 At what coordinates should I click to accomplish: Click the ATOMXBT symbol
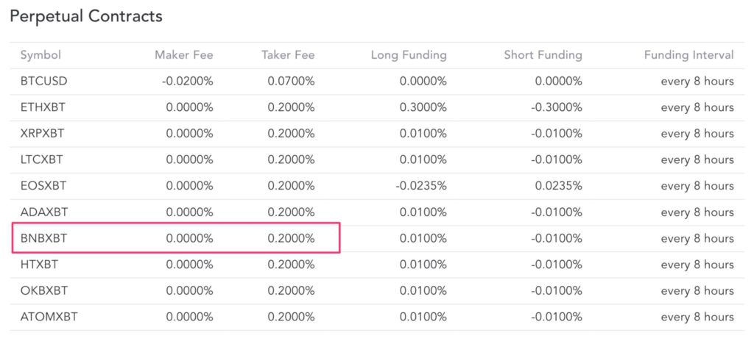[x=48, y=317]
